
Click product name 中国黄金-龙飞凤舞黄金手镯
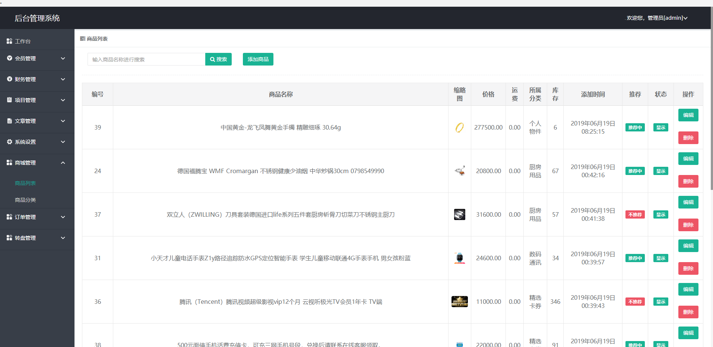pos(281,127)
